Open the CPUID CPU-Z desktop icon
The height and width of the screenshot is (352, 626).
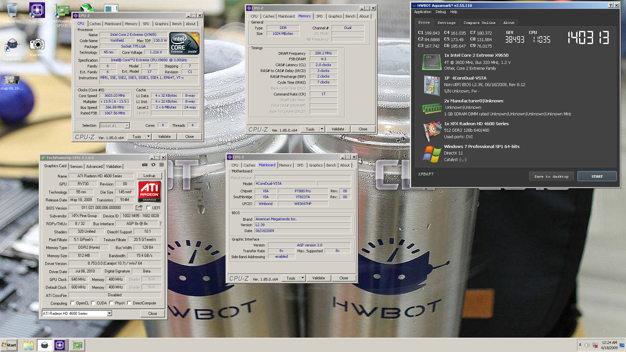pyautogui.click(x=37, y=13)
